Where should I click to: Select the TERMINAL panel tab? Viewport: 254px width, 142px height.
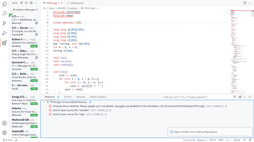[81, 97]
